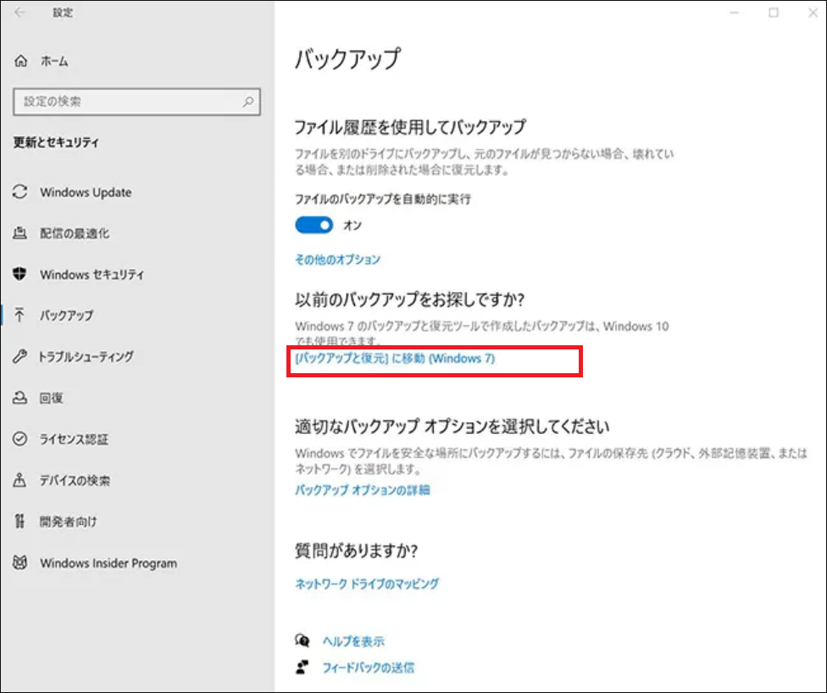The height and width of the screenshot is (693, 827).
Task: Click ヘルプを表示 link
Action: (x=353, y=641)
